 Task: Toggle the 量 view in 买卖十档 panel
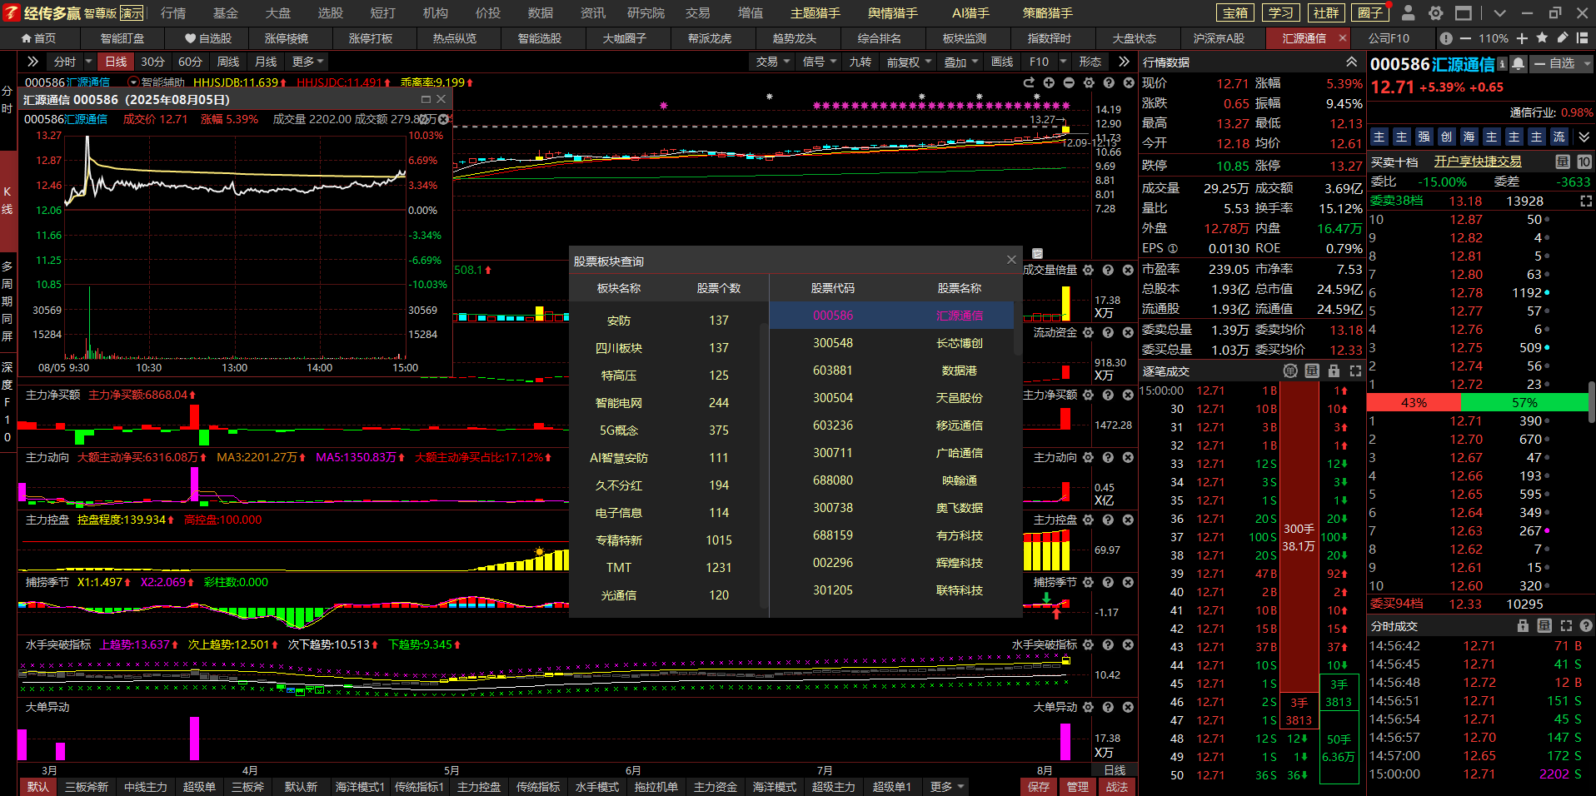tap(1563, 162)
